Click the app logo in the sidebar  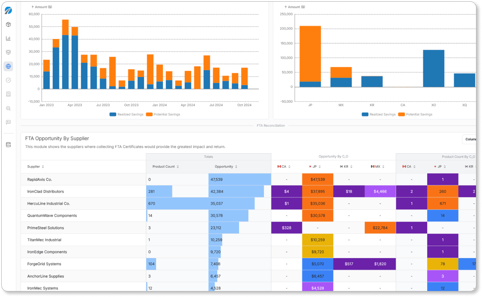tap(8, 10)
